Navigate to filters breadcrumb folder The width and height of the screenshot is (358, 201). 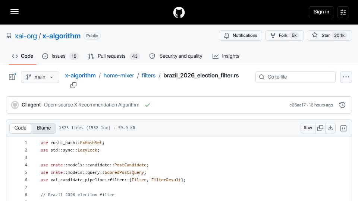[x=149, y=76]
